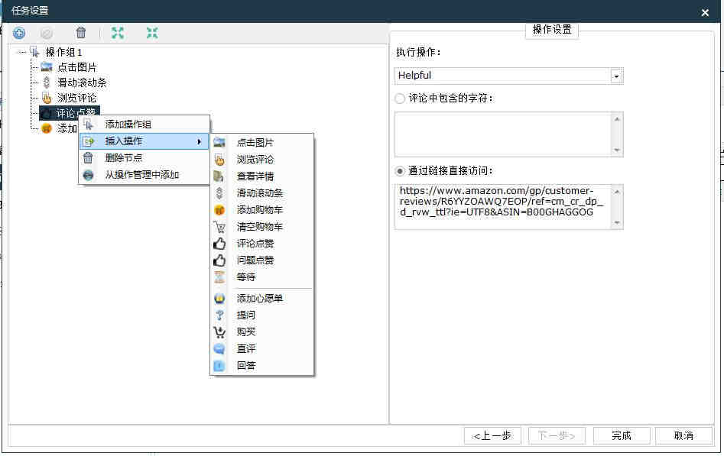Click the greyed-out edit toolbar icon
Image resolution: width=724 pixels, height=456 pixels.
(x=46, y=33)
